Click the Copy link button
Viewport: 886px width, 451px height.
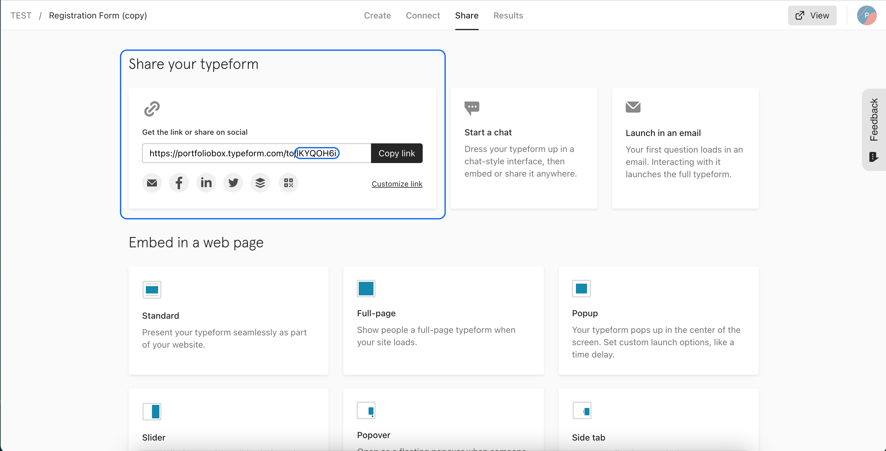click(397, 153)
